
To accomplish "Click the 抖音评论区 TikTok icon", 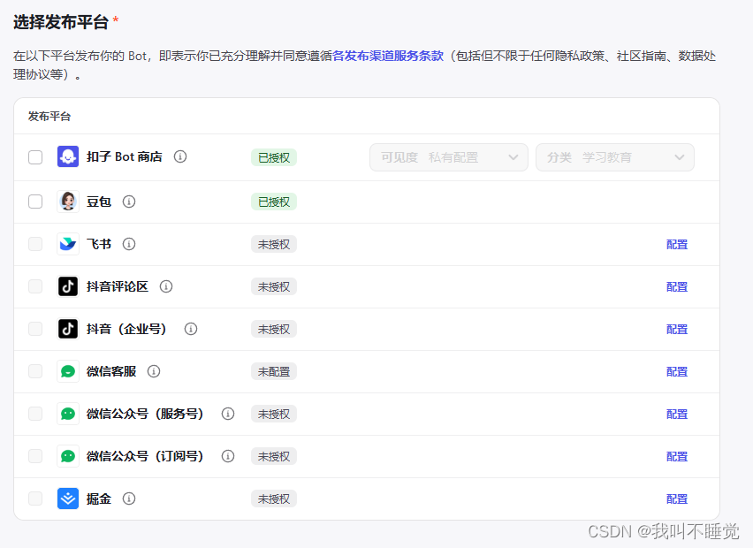I will pyautogui.click(x=68, y=286).
